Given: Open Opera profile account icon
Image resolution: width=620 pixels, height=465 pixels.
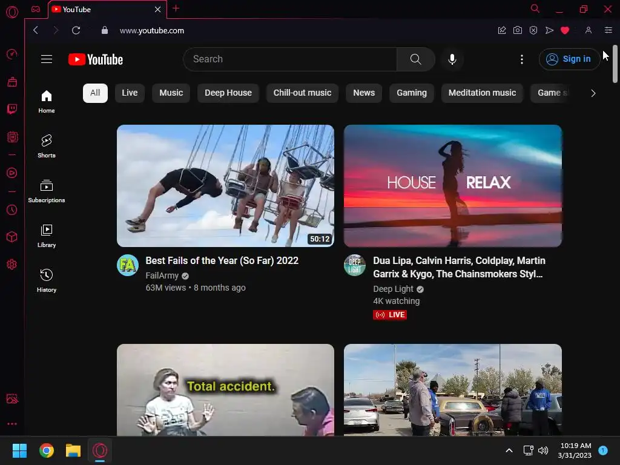Looking at the screenshot, I should point(588,30).
